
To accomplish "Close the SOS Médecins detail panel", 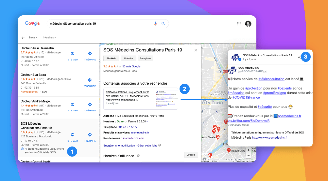I will [x=196, y=50].
